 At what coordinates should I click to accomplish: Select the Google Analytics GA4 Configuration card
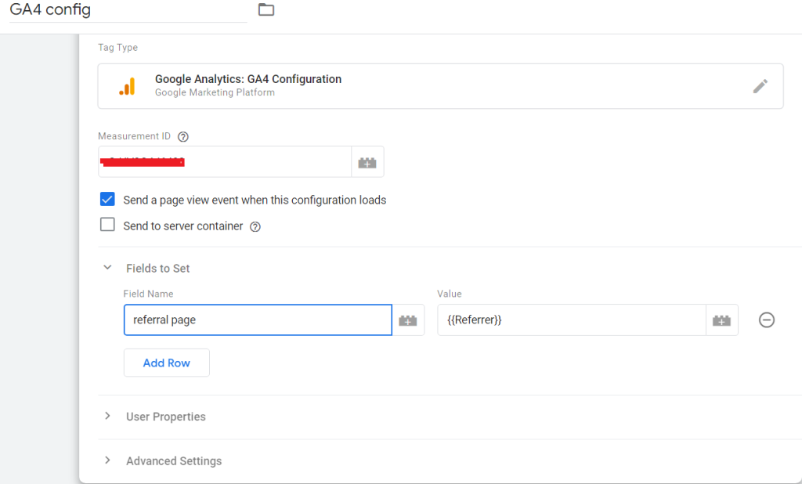pos(440,85)
